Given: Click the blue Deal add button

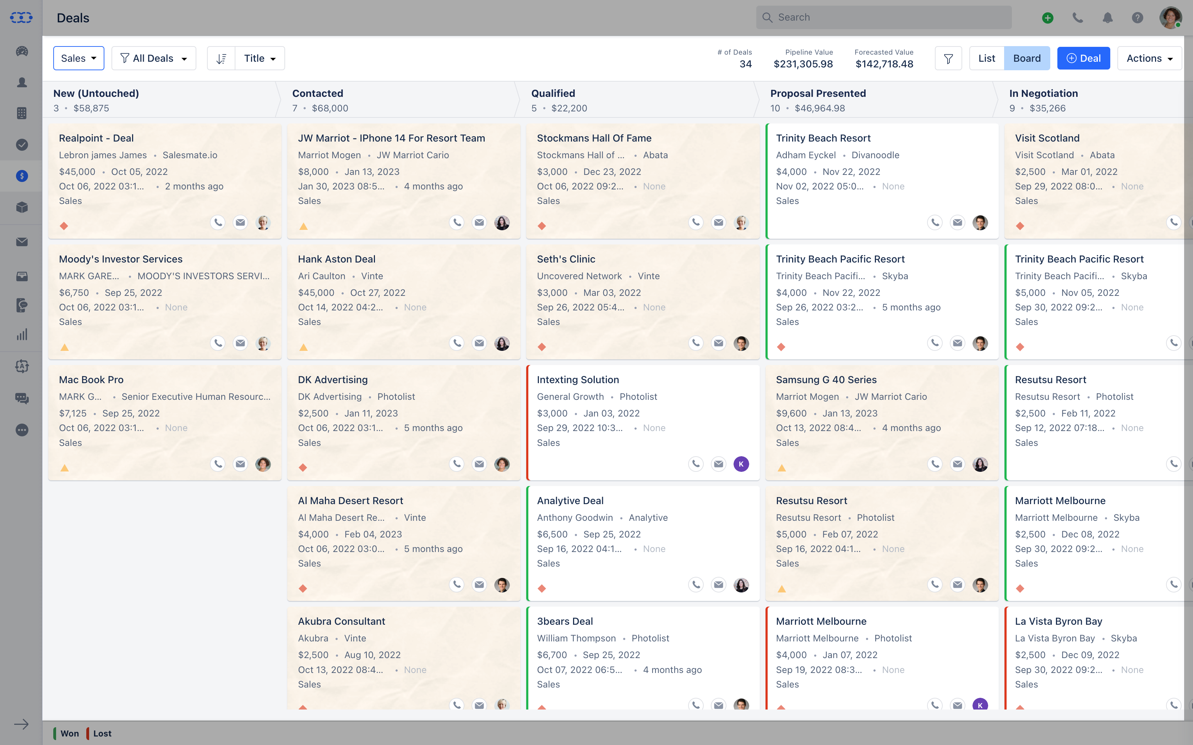Looking at the screenshot, I should click(1083, 58).
